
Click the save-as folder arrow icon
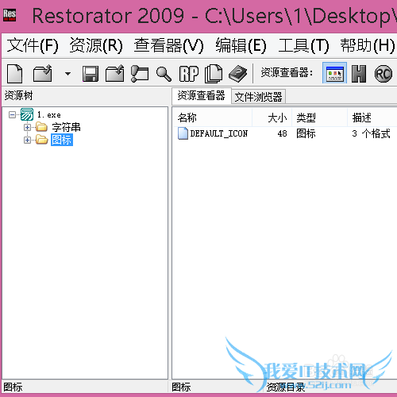point(114,74)
